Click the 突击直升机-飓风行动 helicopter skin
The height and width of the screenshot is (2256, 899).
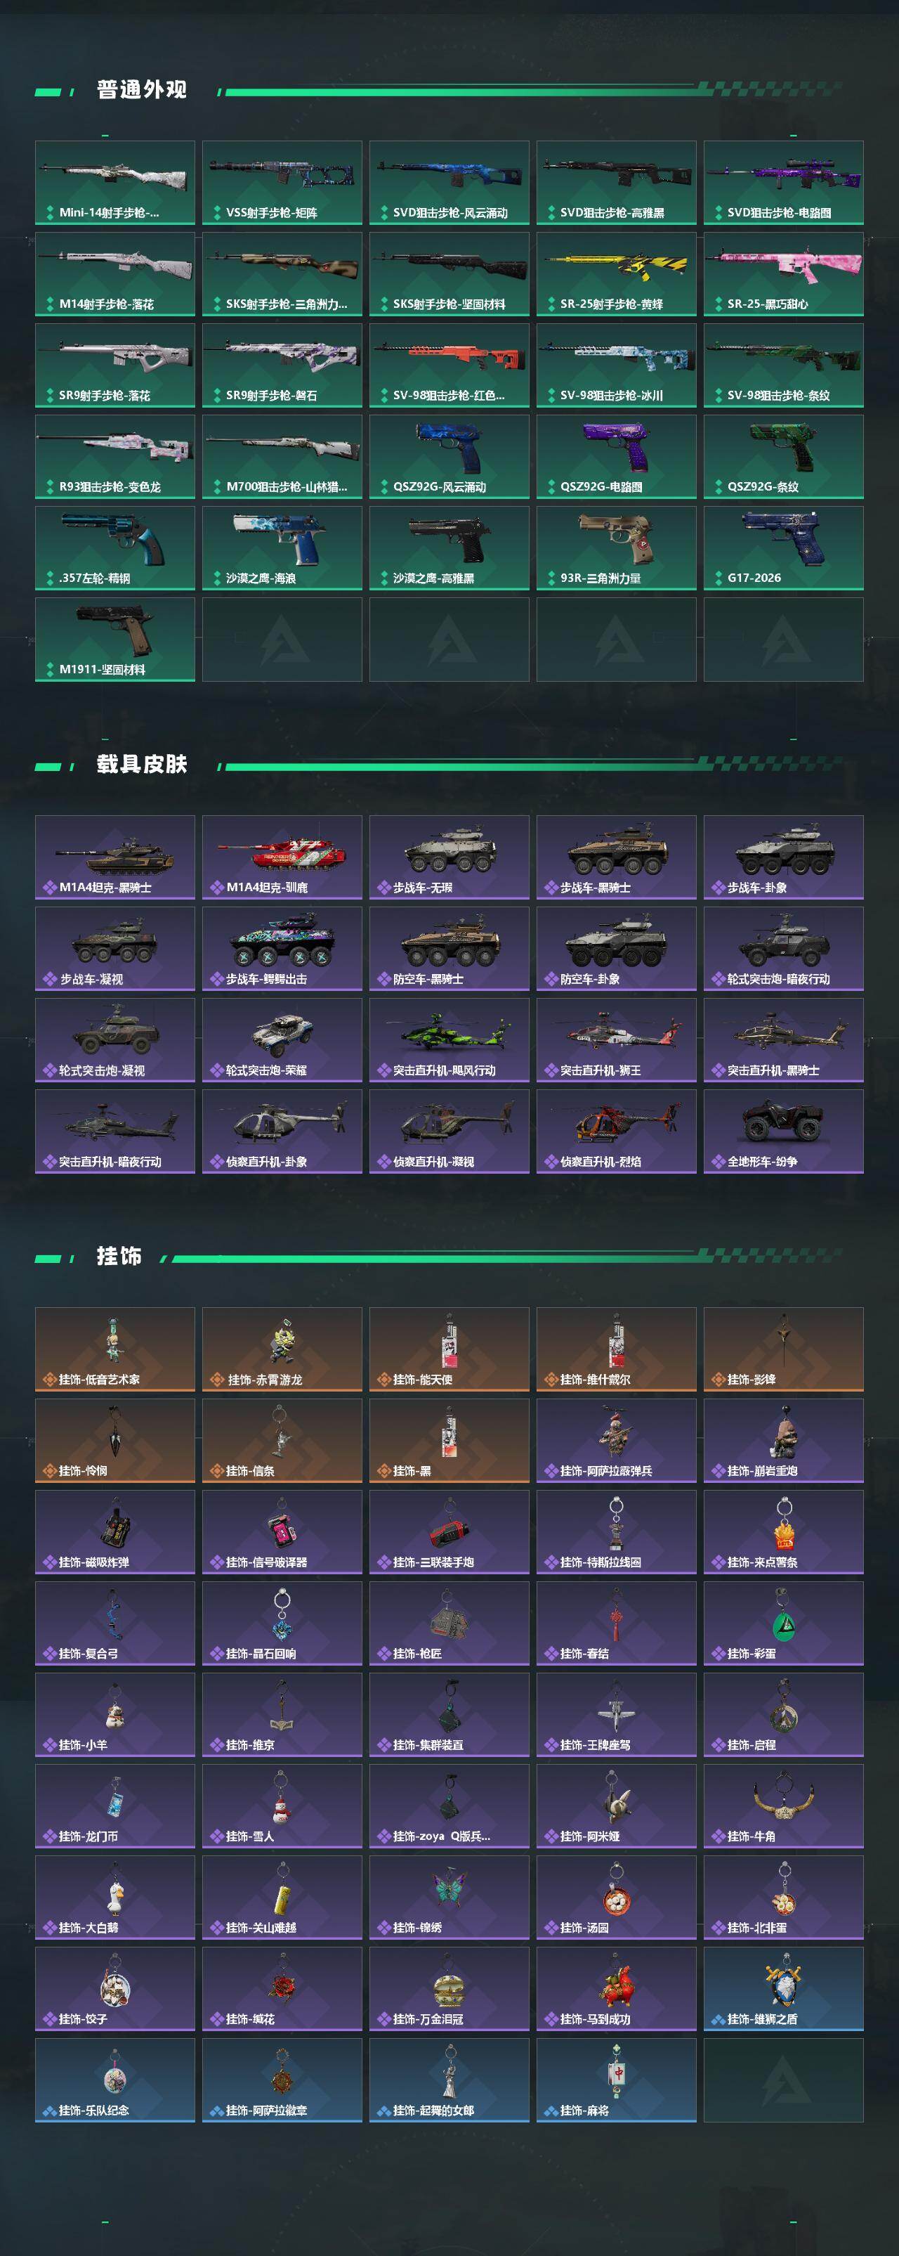pos(449,1039)
